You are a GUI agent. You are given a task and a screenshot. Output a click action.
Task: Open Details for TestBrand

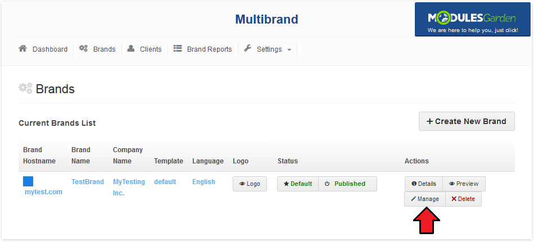point(424,184)
